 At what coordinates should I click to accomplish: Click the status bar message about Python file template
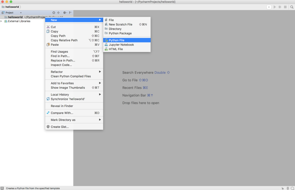(x=33, y=188)
